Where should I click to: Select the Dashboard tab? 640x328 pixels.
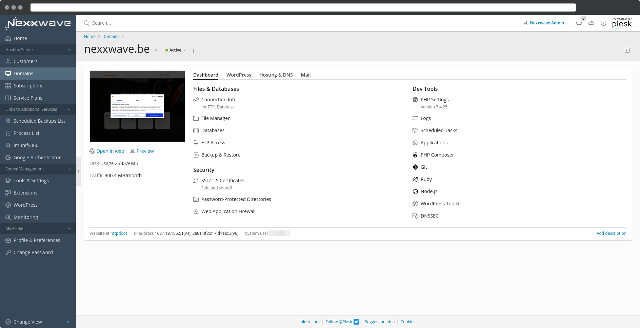(206, 75)
